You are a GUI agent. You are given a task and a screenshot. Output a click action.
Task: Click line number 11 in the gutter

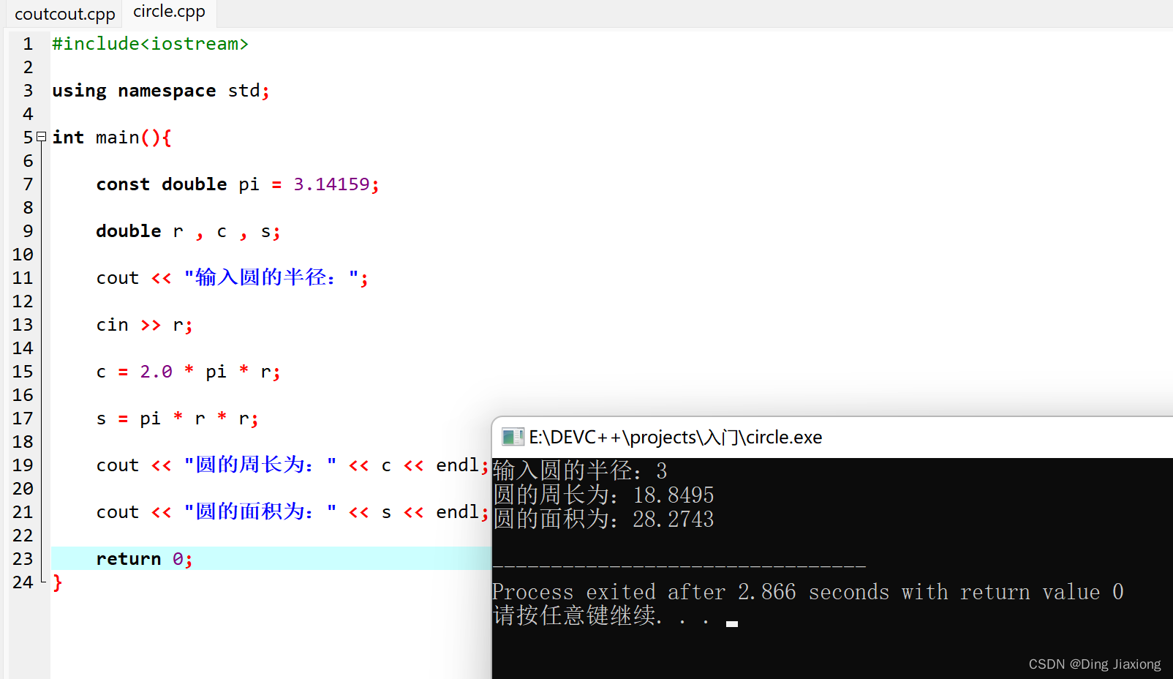click(x=23, y=278)
